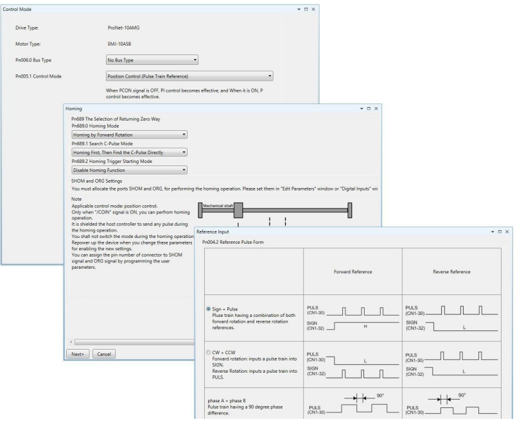
Task: Expand the Pn689.1 Search C-Pulse Mode dropdown
Action: tap(130, 152)
